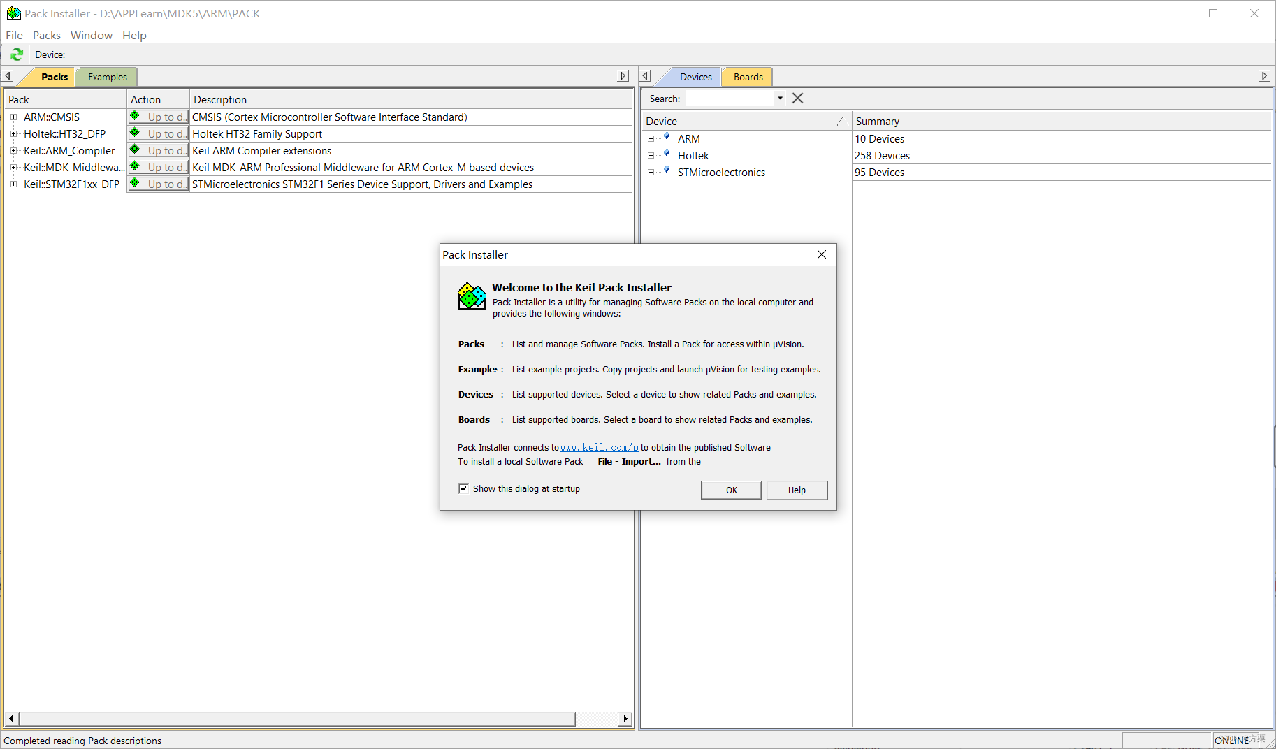Viewport: 1276px width, 749px height.
Task: Click the Description column header
Action: [x=411, y=99]
